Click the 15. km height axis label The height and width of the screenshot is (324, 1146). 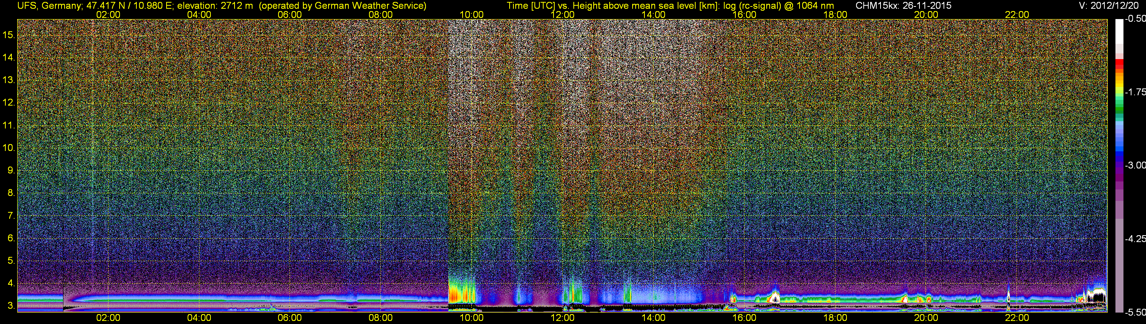[x=9, y=35]
